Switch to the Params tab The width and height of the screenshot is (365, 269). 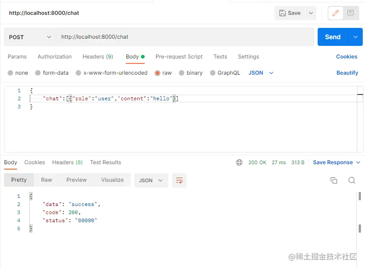pos(17,57)
